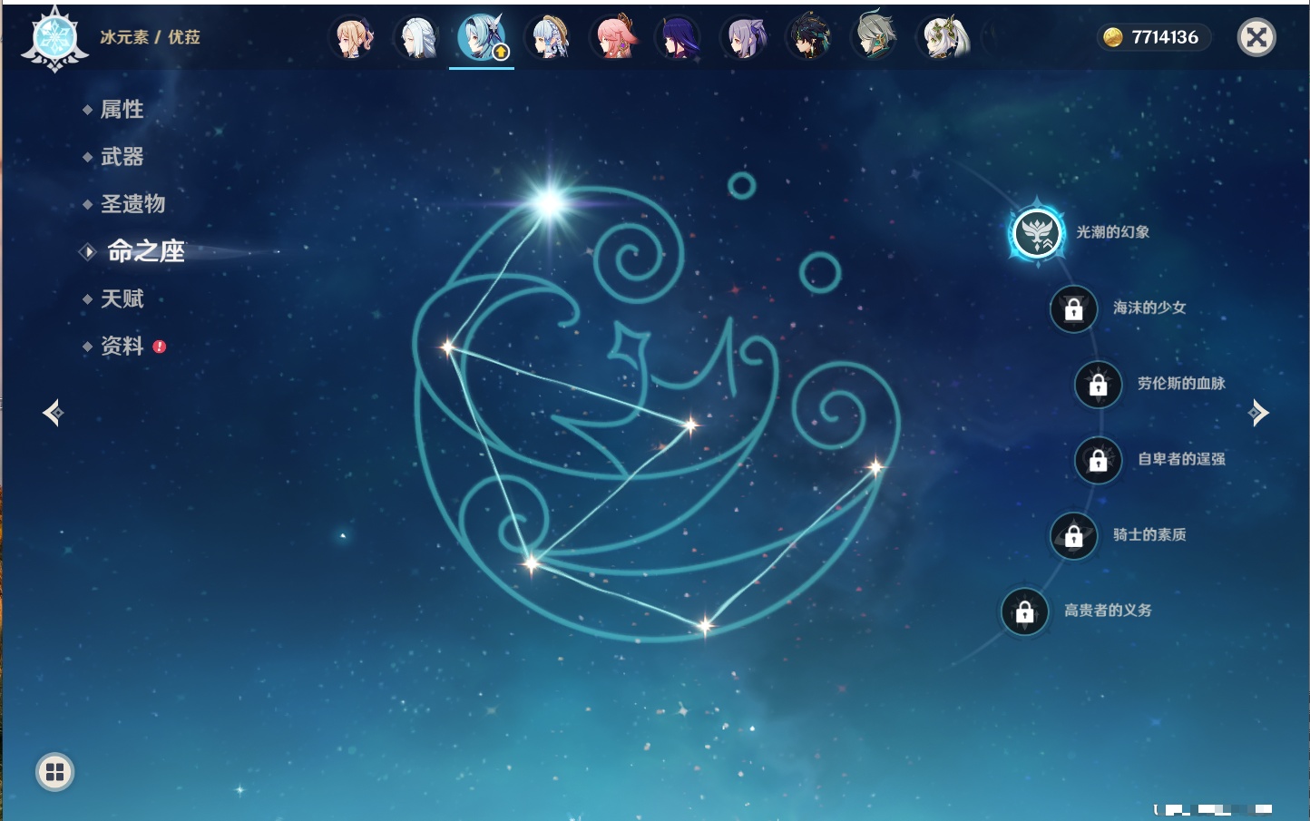1310x821 pixels.
Task: Click the locked 自卑者的逞强 constellation node
Action: pyautogui.click(x=1099, y=460)
